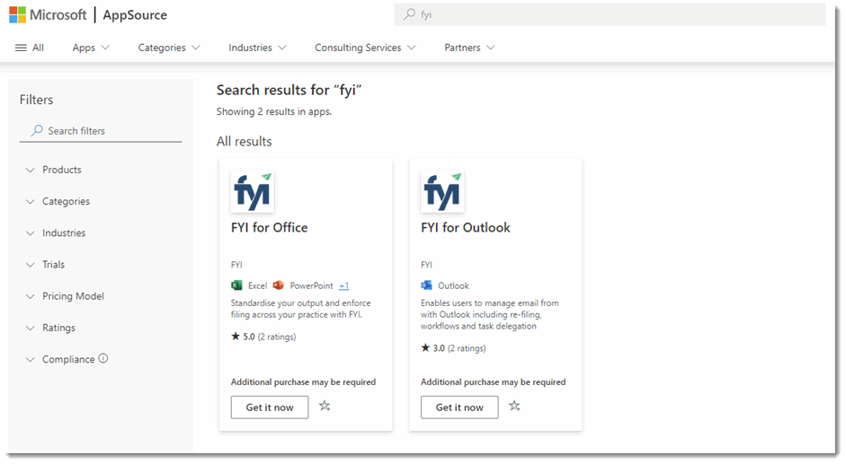Click the AppSource title link
The width and height of the screenshot is (846, 464).
click(x=135, y=14)
